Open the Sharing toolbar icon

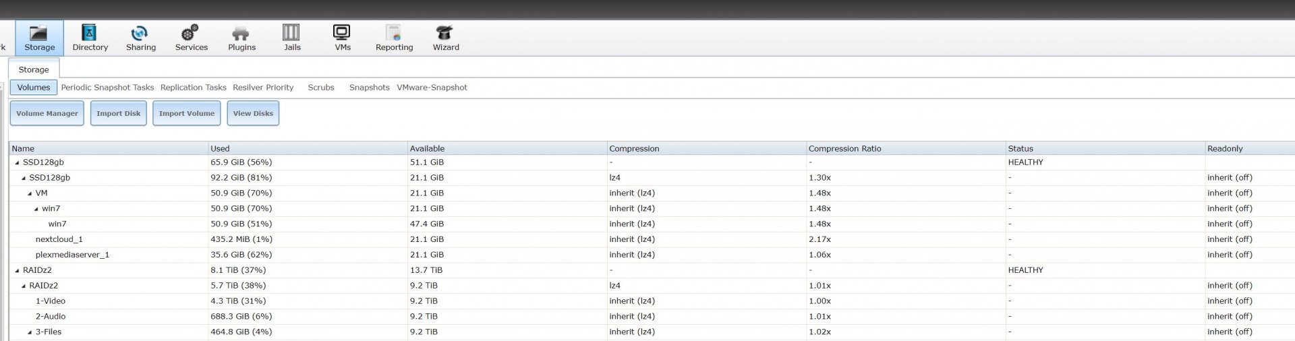(x=140, y=38)
